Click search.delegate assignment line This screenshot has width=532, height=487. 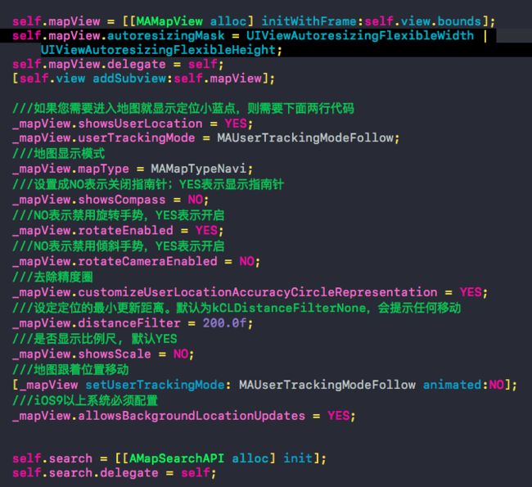[114, 473]
